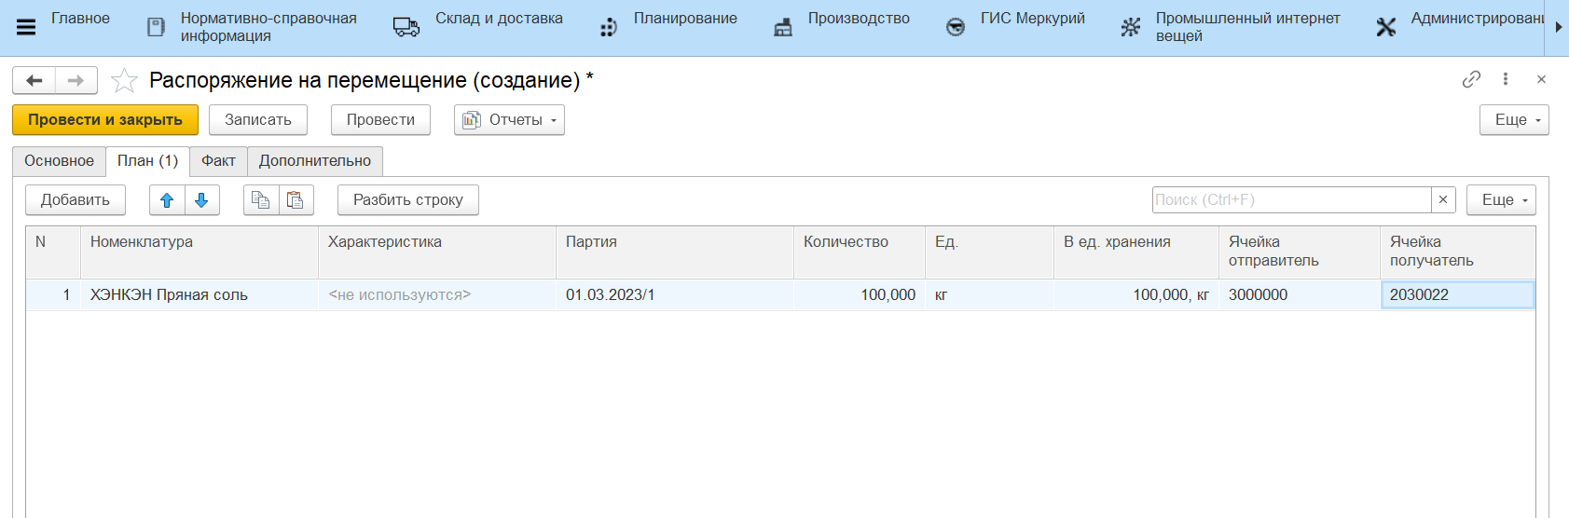The height and width of the screenshot is (518, 1569).
Task: Open the Дополнительно tab
Action: click(314, 161)
